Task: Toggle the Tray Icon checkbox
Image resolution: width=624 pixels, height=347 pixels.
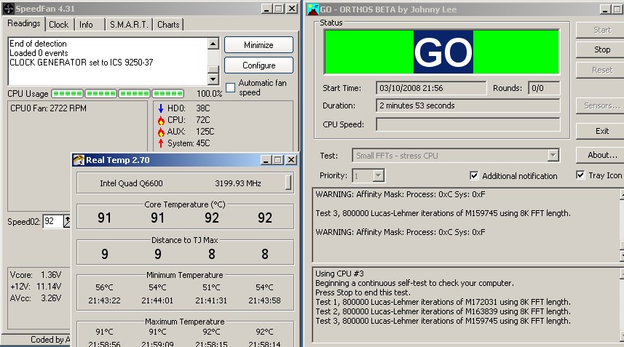Action: click(580, 175)
